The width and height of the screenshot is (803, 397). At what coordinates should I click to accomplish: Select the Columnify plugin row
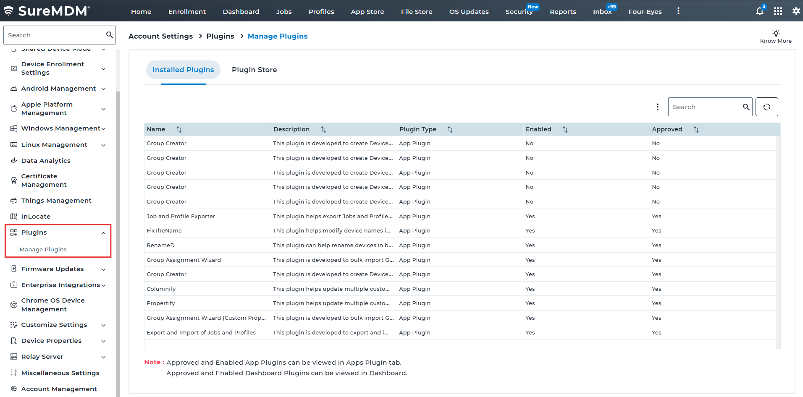[460, 289]
